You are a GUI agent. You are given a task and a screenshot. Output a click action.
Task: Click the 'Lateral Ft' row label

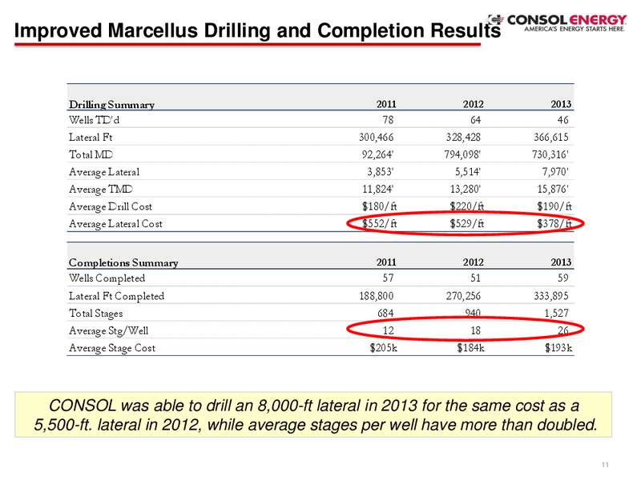tap(91, 137)
